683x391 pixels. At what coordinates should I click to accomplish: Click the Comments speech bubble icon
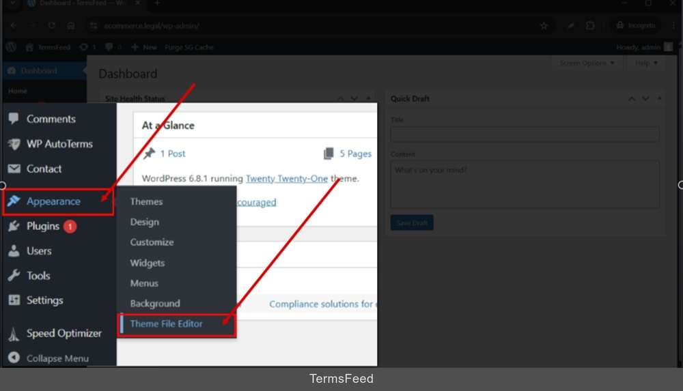pos(14,119)
